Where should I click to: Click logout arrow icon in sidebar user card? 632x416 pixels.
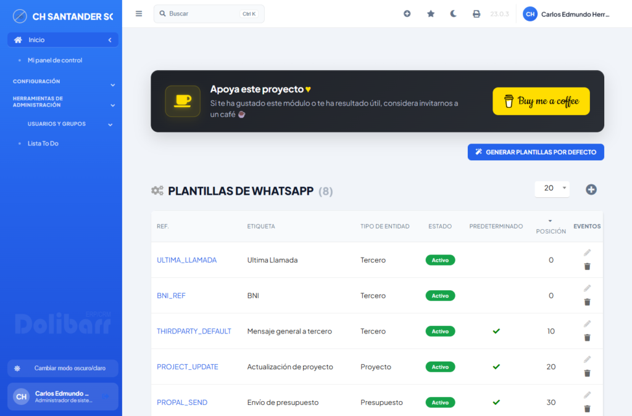pos(106,397)
